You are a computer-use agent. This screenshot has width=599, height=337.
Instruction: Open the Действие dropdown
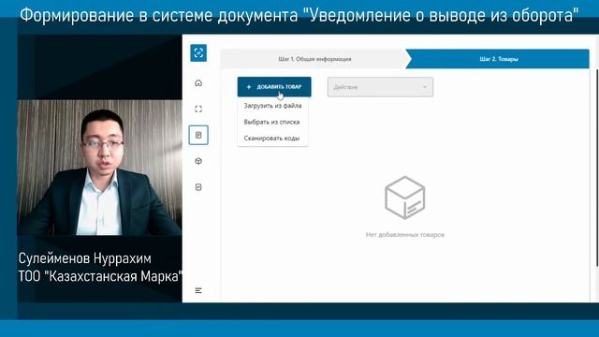coord(380,87)
